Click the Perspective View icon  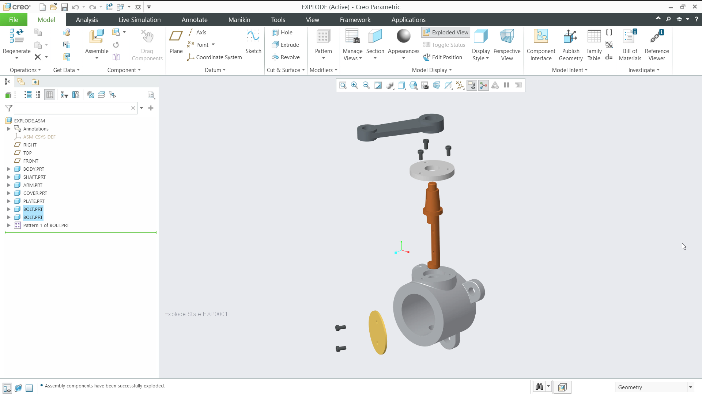[507, 36]
